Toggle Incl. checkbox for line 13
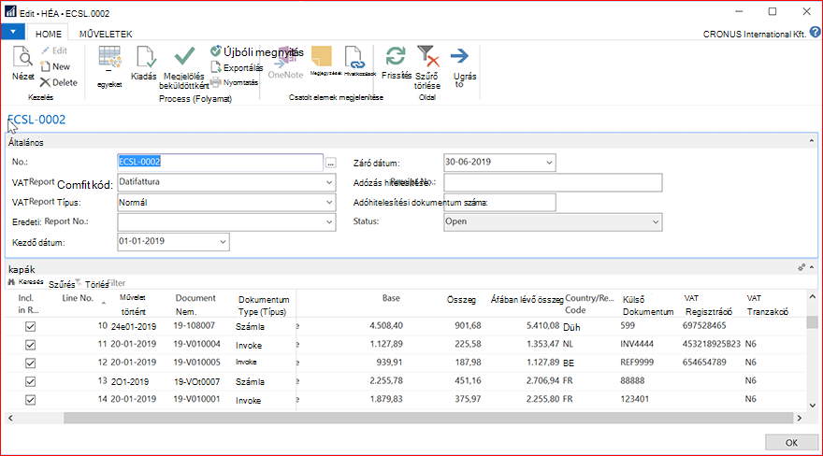The image size is (823, 456). pyautogui.click(x=31, y=381)
